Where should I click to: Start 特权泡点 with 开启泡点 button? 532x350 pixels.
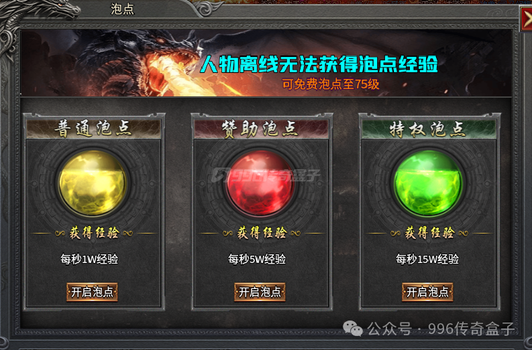(x=427, y=292)
